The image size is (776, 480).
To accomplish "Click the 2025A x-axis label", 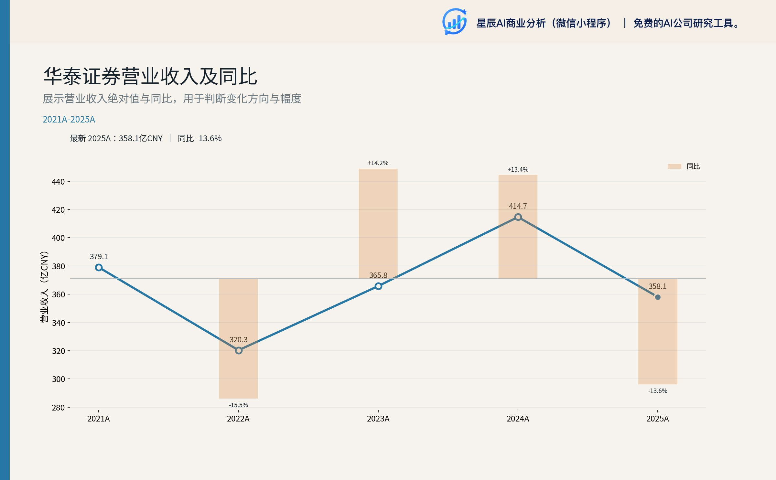I will pyautogui.click(x=658, y=419).
